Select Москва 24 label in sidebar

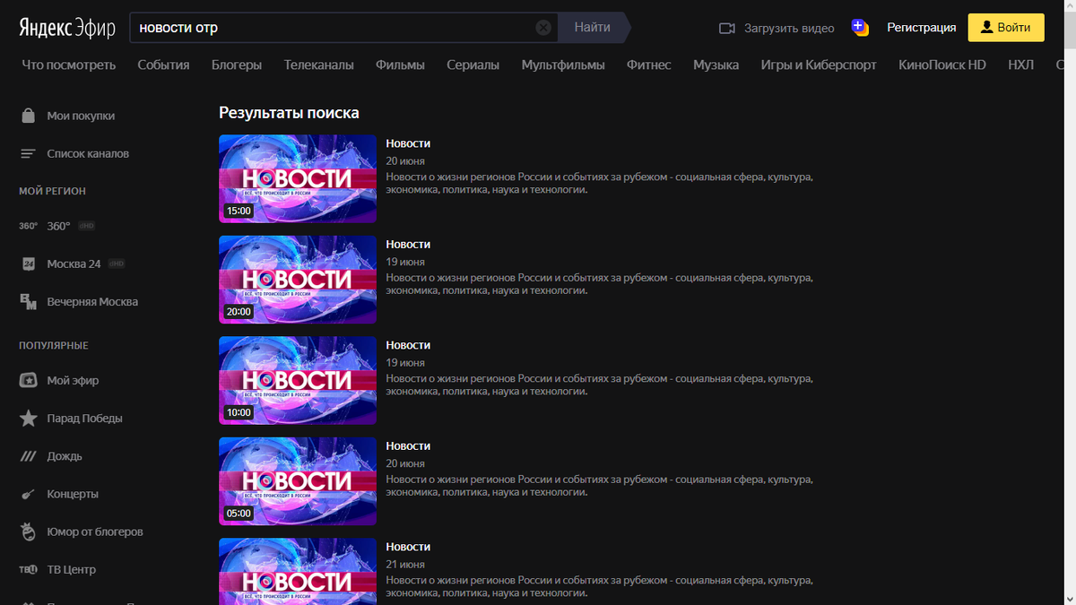tap(74, 264)
